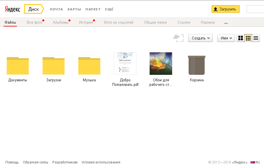Switch language via RU flag selector
The height and width of the screenshot is (166, 264).
pos(254,162)
